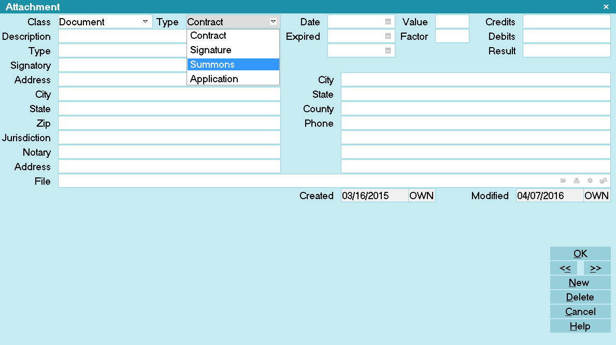Pick Application from the Type options
This screenshot has height=345, width=616.
click(x=233, y=79)
